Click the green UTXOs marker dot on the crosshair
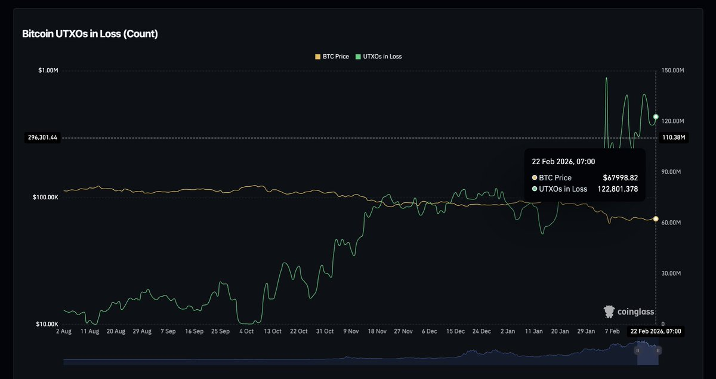716x379 pixels. (x=656, y=117)
